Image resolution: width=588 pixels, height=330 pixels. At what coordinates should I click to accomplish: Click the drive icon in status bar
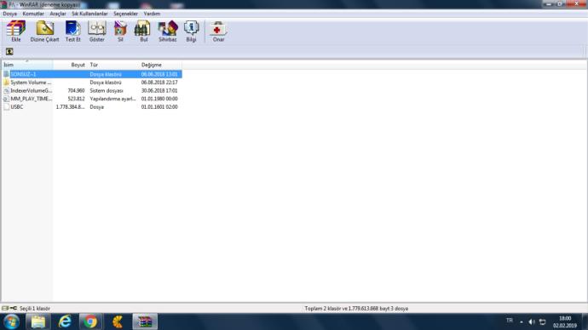coord(5,308)
